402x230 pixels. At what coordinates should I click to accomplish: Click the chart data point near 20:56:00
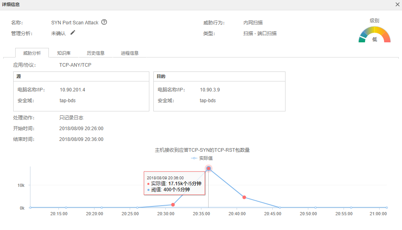click(351, 208)
